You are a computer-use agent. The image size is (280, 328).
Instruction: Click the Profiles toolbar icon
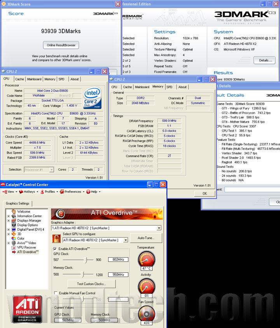(42, 191)
